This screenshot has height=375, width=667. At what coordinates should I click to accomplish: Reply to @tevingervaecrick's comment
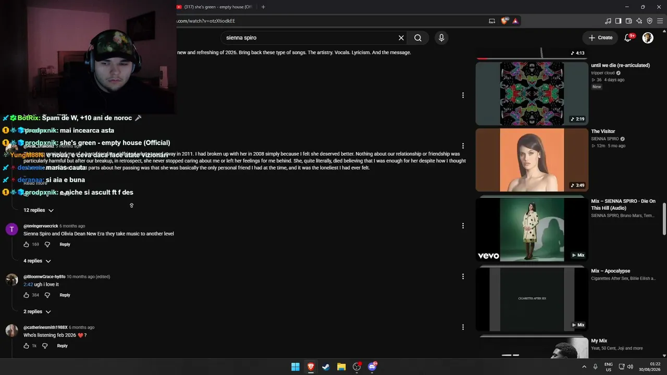(65, 244)
